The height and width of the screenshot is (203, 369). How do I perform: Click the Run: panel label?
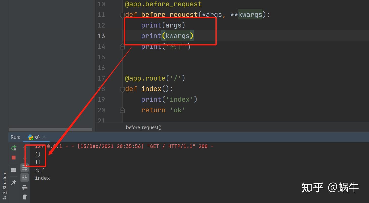16,137
